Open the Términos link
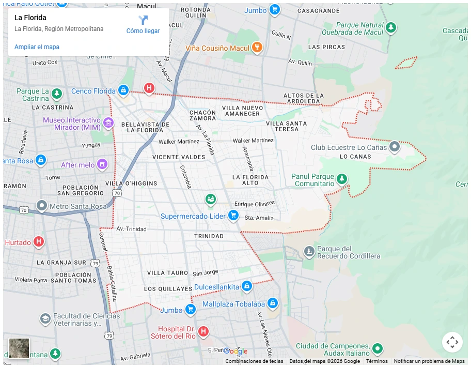Viewport: 471px width, 367px height. point(377,361)
